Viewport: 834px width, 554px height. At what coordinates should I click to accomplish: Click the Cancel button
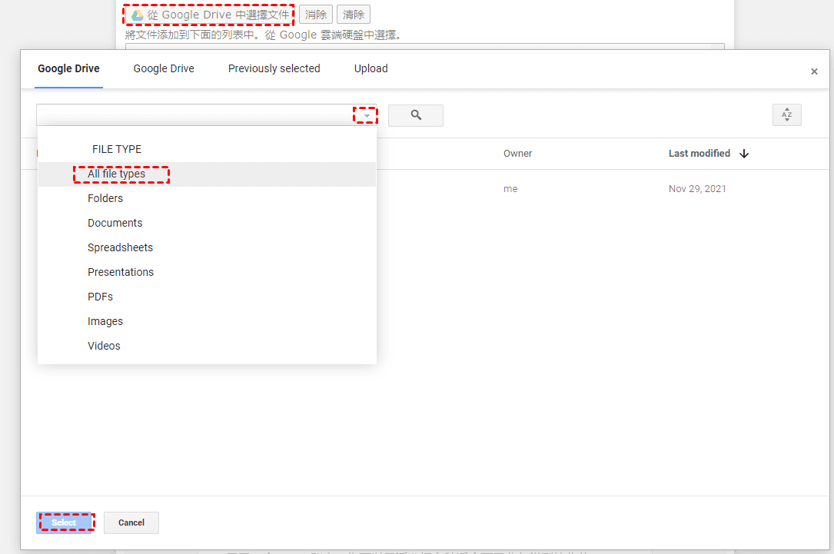tap(131, 522)
